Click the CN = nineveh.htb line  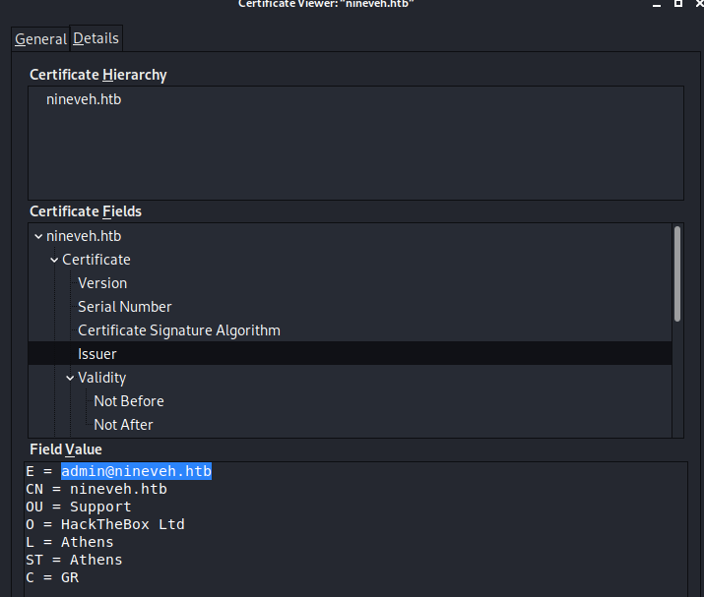point(96,489)
